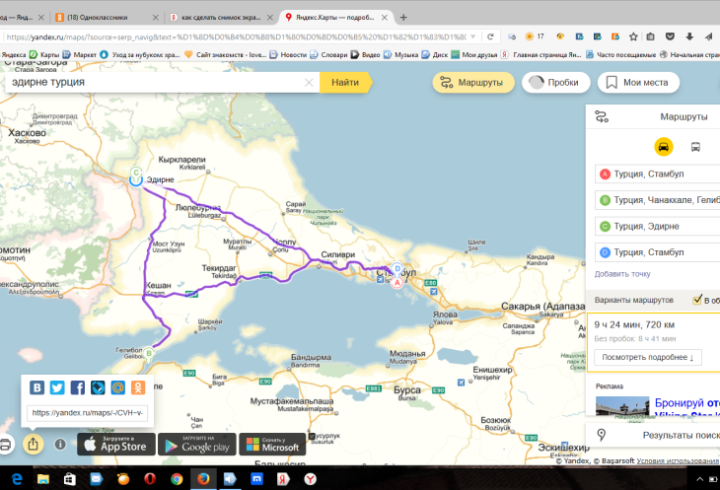Open the address bar history dropdown
Screen dimensions: 720x490
pyautogui.click(x=474, y=36)
